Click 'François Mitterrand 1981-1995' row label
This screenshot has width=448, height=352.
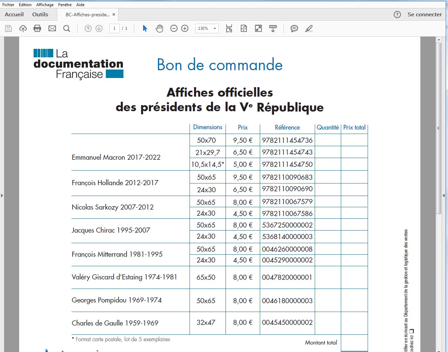117,254
